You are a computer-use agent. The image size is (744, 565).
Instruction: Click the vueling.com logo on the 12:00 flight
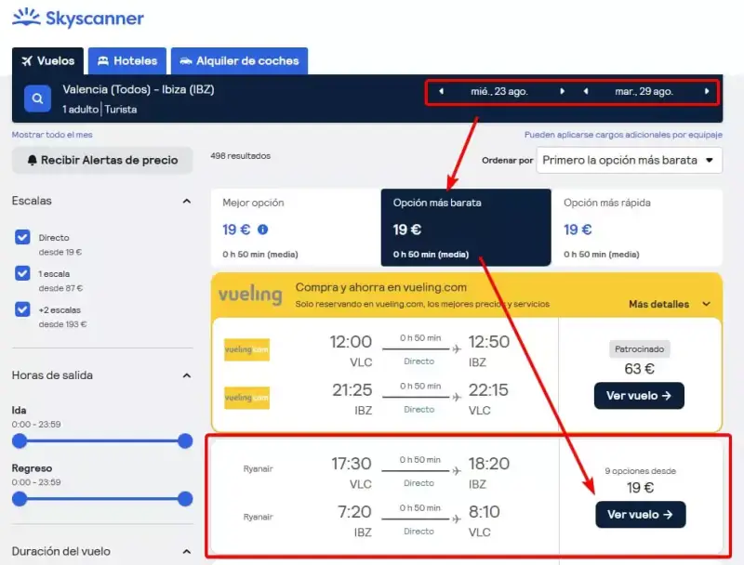(246, 349)
